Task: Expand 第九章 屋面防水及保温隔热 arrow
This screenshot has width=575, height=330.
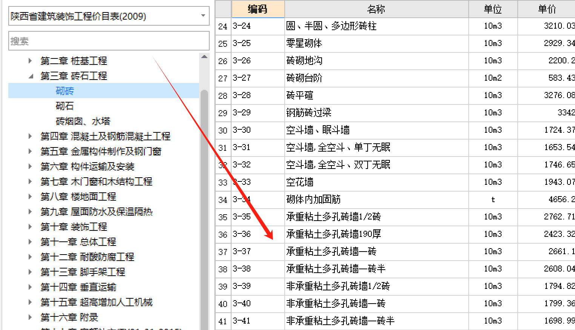Action: point(30,212)
